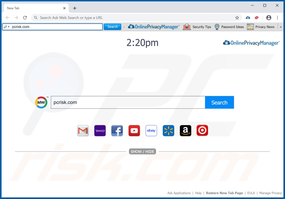285x199 pixels.
Task: Click the Privacy News toolbar icon
Action: coord(250,27)
